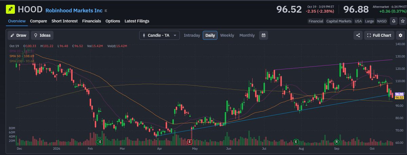Open the calendar date range icon
This screenshot has width=407, height=155.
coord(264,35)
